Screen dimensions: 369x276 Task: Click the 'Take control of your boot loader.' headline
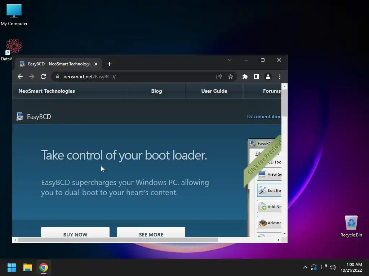124,155
